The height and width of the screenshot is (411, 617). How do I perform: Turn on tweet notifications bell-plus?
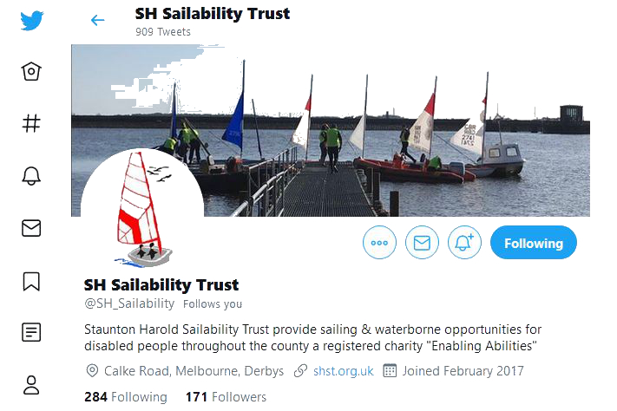464,243
